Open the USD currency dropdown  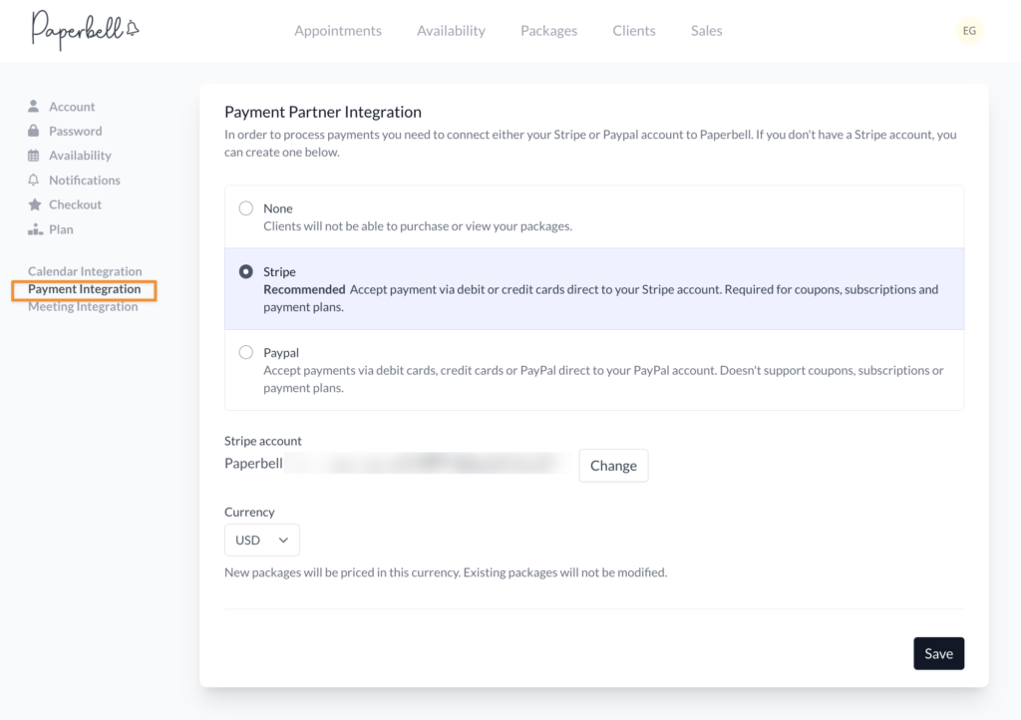pos(261,540)
